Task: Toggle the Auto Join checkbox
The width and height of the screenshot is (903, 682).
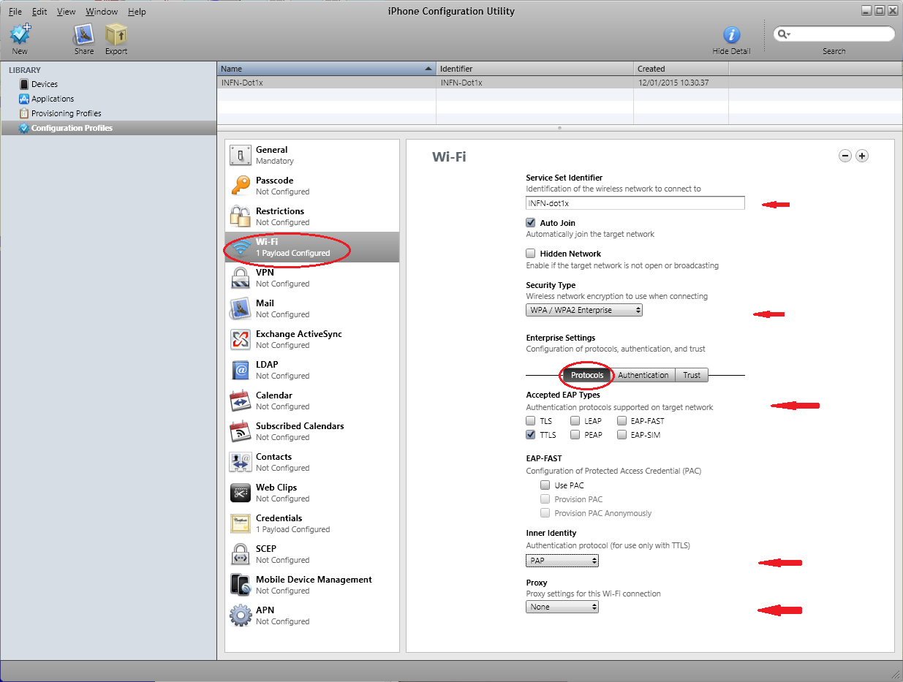Action: click(531, 222)
